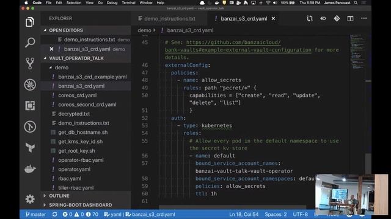Open the Explorer view in activity bar
Screen dimensions: 391x219
pyautogui.click(x=30, y=22)
